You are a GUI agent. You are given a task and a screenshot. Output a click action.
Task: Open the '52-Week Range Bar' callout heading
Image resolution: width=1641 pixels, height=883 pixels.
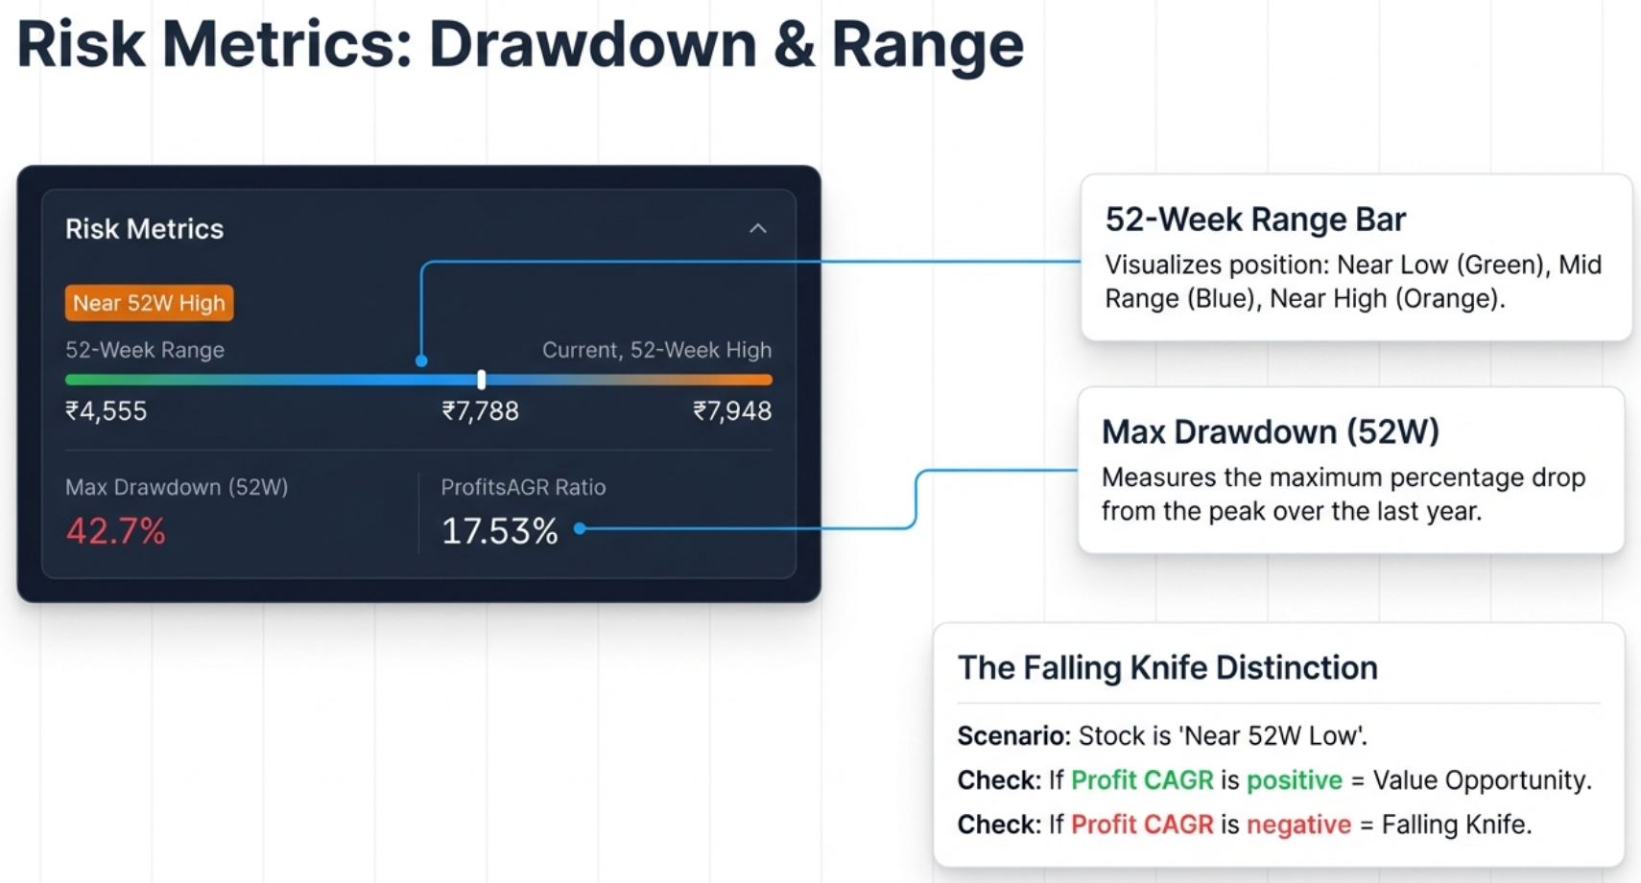[1254, 219]
